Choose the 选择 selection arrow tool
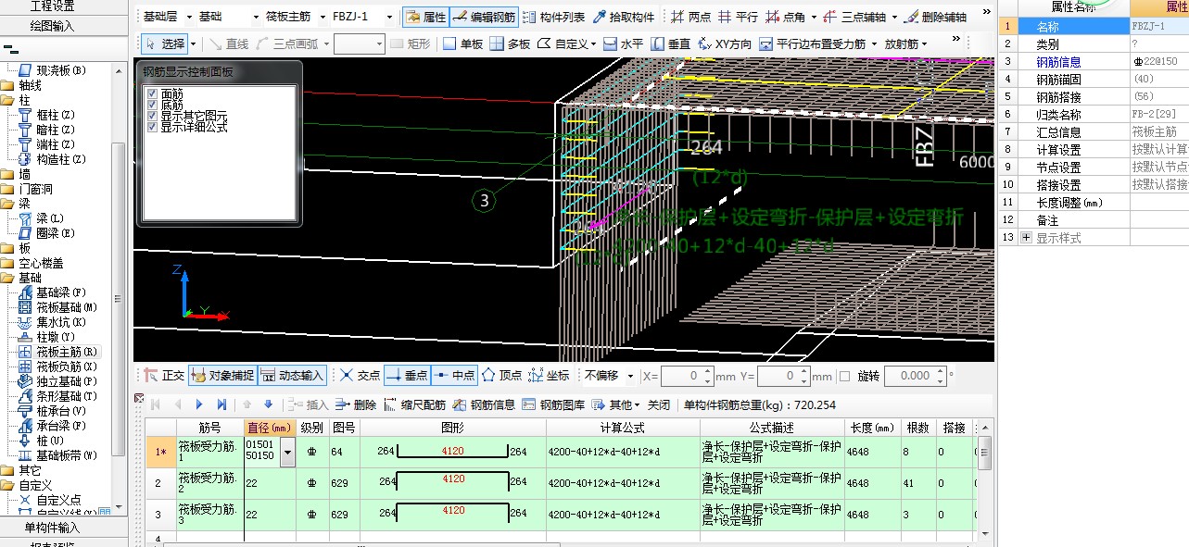The height and width of the screenshot is (547, 1189). coord(165,44)
